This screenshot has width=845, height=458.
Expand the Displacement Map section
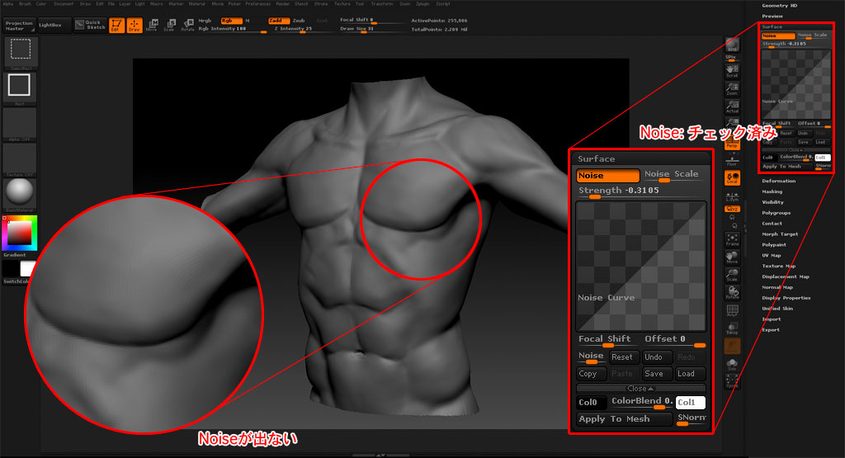click(x=786, y=277)
